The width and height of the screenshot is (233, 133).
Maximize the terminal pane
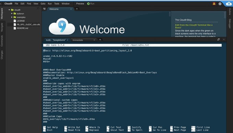[219, 40]
